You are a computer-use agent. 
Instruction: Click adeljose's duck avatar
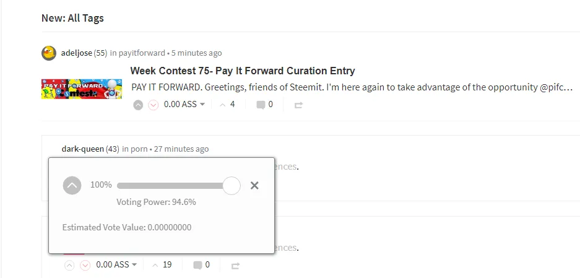point(49,53)
